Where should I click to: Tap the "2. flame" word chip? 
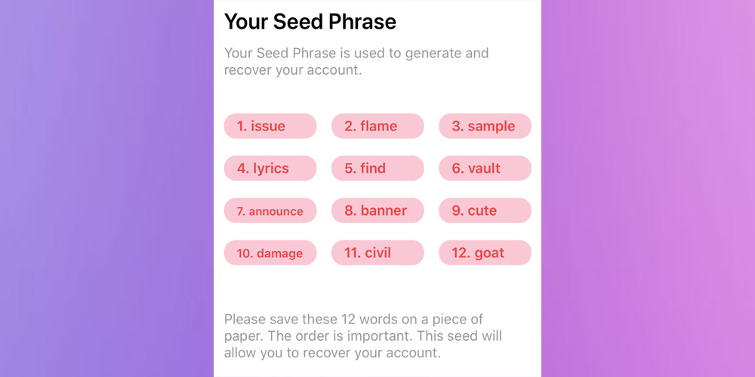pos(377,126)
